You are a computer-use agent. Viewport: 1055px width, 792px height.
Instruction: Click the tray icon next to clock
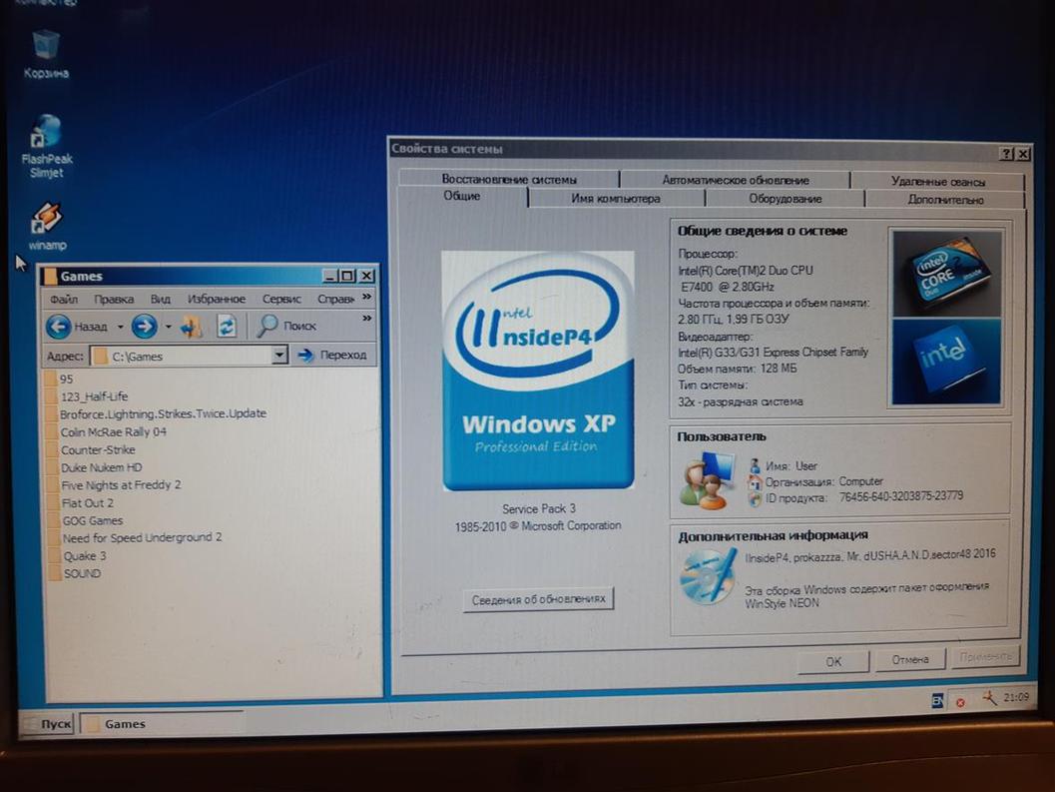(988, 698)
